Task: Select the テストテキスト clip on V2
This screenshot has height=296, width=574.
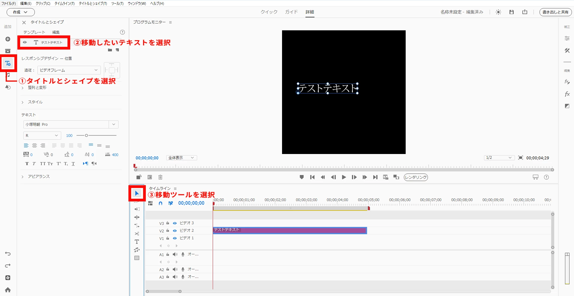Action: click(290, 230)
